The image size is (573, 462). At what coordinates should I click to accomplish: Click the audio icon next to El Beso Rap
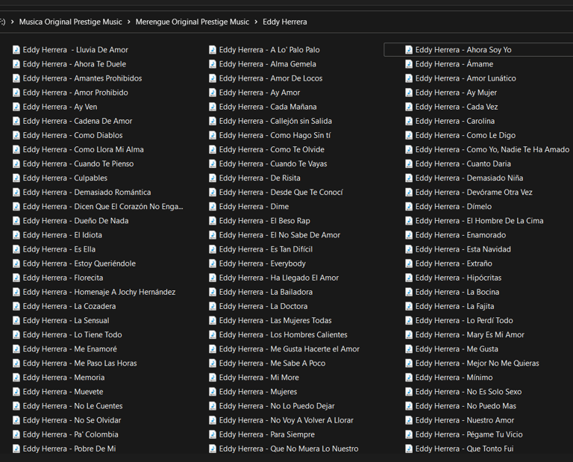tap(213, 221)
